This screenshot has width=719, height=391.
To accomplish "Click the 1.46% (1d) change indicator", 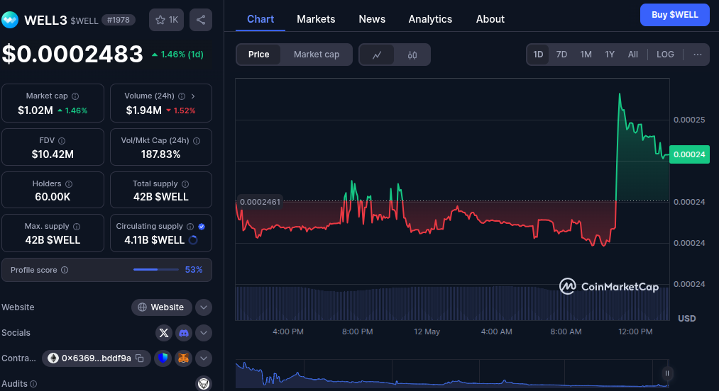I will tap(177, 55).
